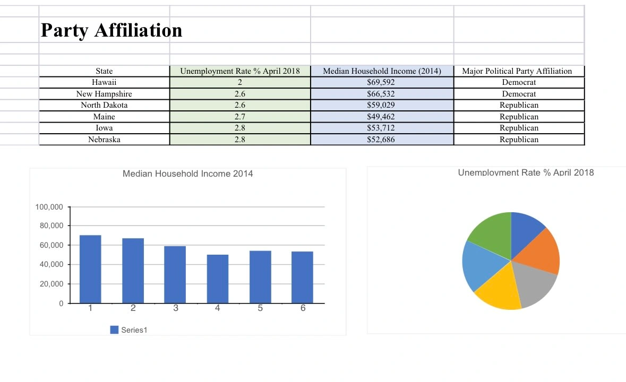Click the State column header cell
626x382 pixels.
pos(104,71)
